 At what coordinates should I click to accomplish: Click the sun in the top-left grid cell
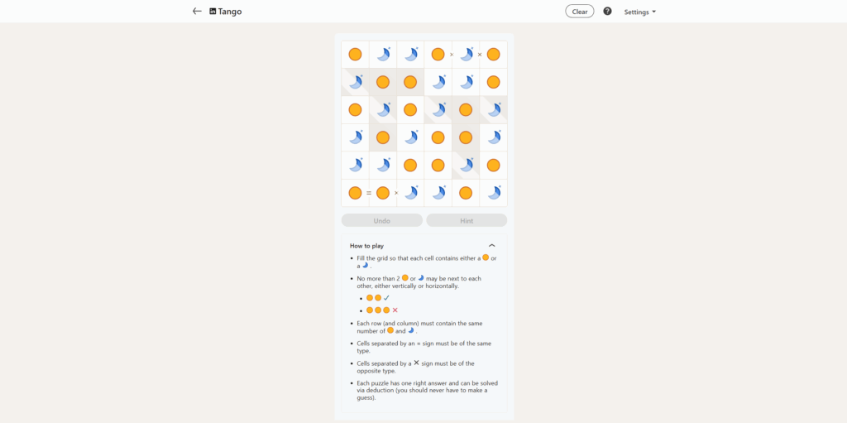(x=355, y=55)
